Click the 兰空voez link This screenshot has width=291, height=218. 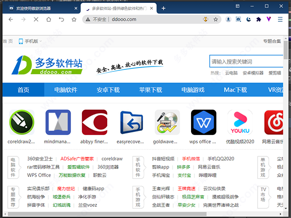click(88, 205)
